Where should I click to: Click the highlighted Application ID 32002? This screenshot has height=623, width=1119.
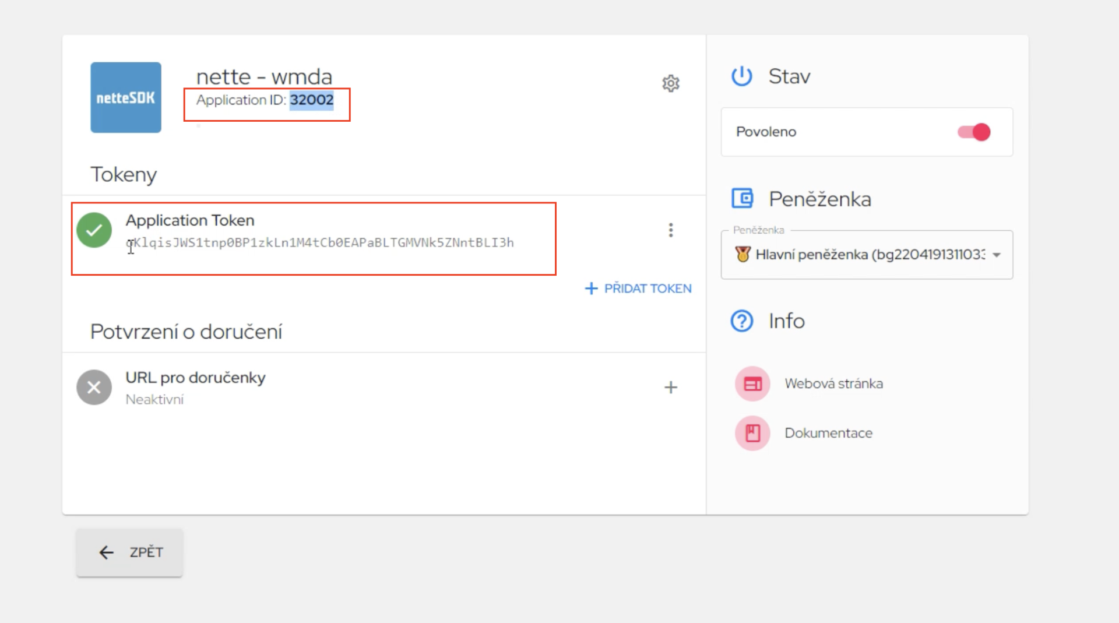click(312, 100)
